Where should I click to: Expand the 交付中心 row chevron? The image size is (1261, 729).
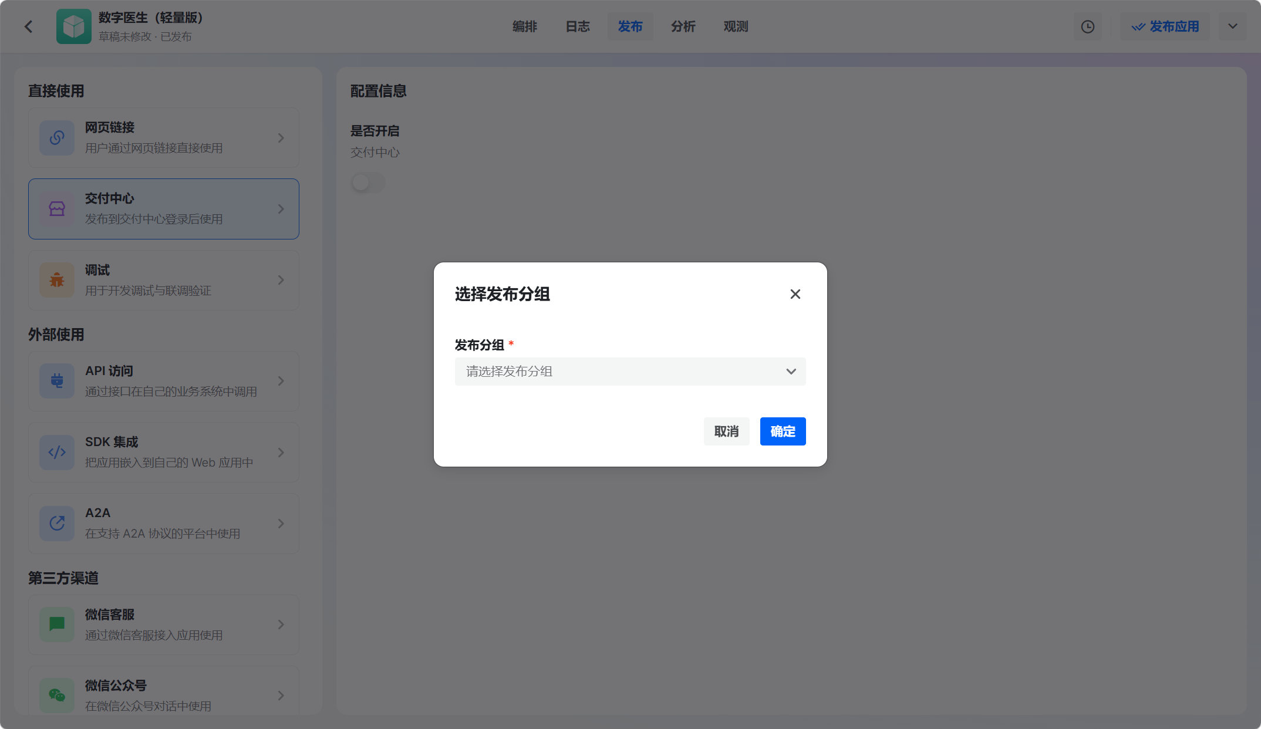coord(281,209)
